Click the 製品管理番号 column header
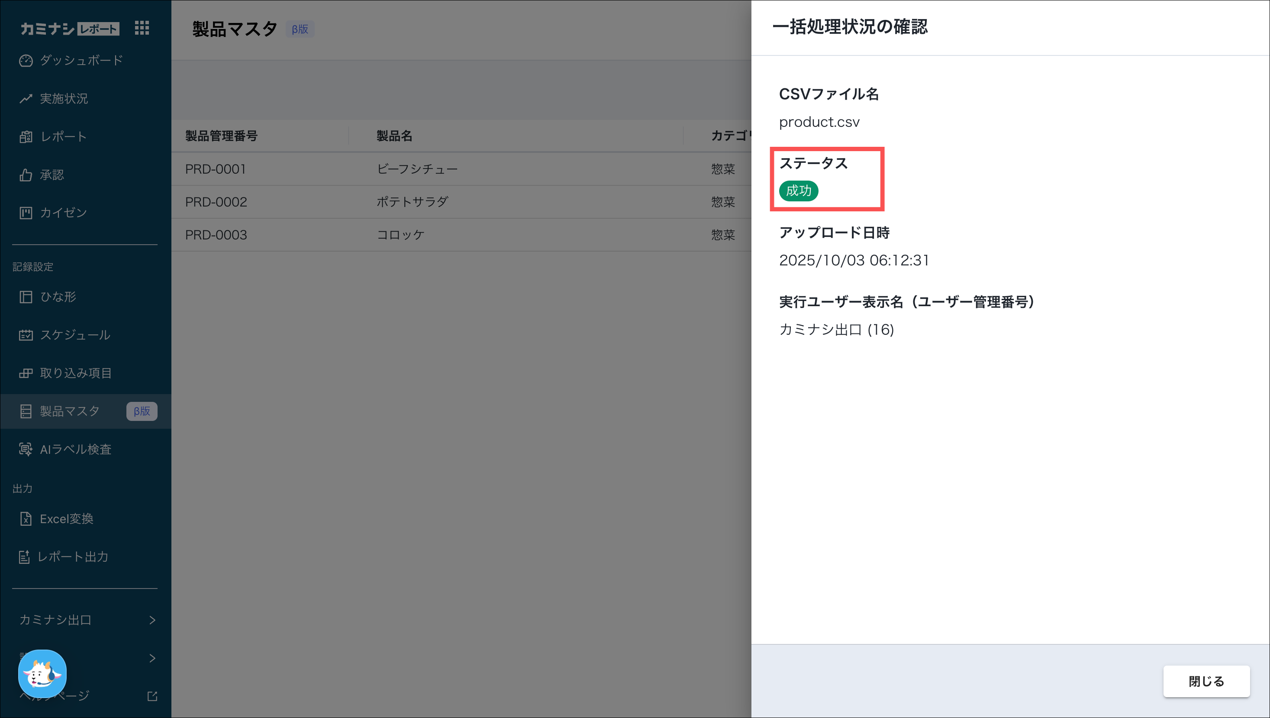This screenshot has width=1270, height=718. 221,136
